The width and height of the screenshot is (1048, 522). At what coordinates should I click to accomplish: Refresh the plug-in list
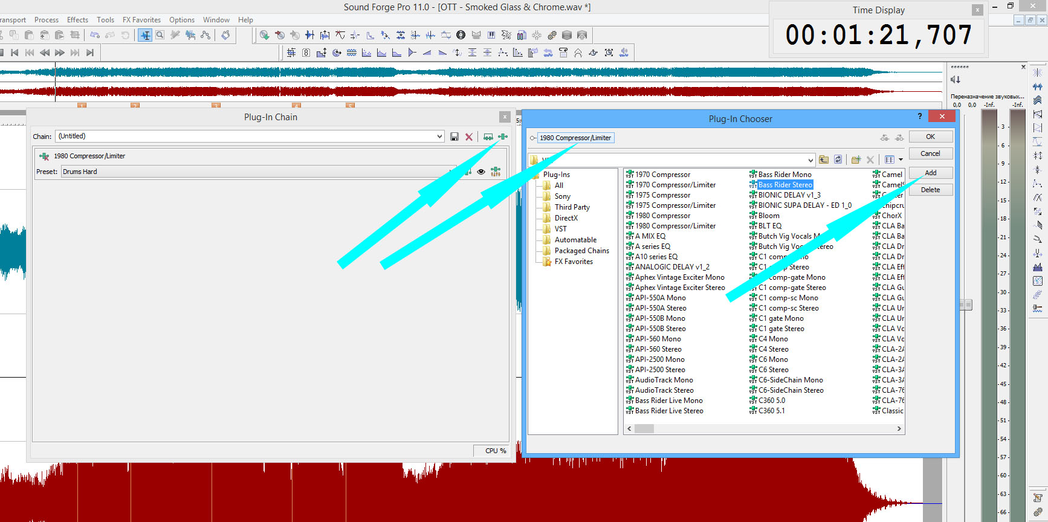pyautogui.click(x=838, y=159)
